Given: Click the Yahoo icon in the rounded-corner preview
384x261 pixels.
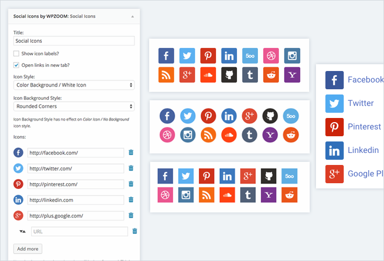Looking at the screenshot, I should coord(292,75).
